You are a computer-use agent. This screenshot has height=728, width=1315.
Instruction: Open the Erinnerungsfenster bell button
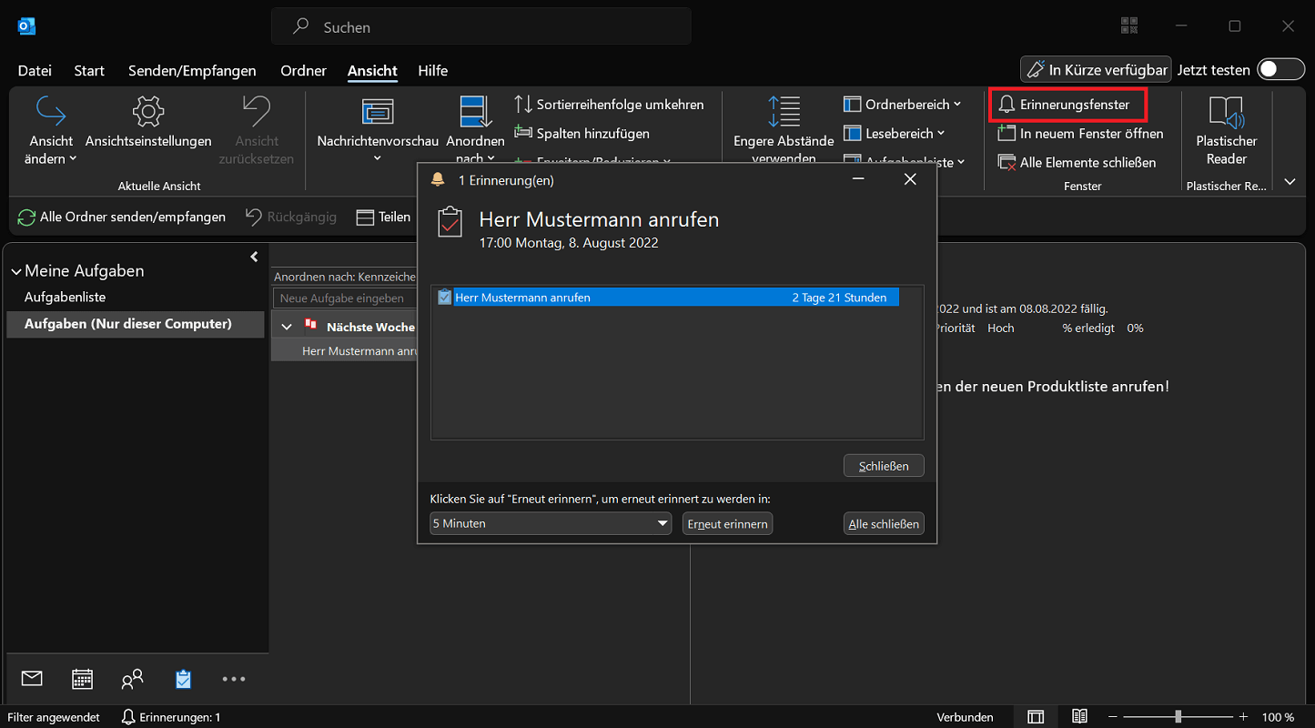1067,105
